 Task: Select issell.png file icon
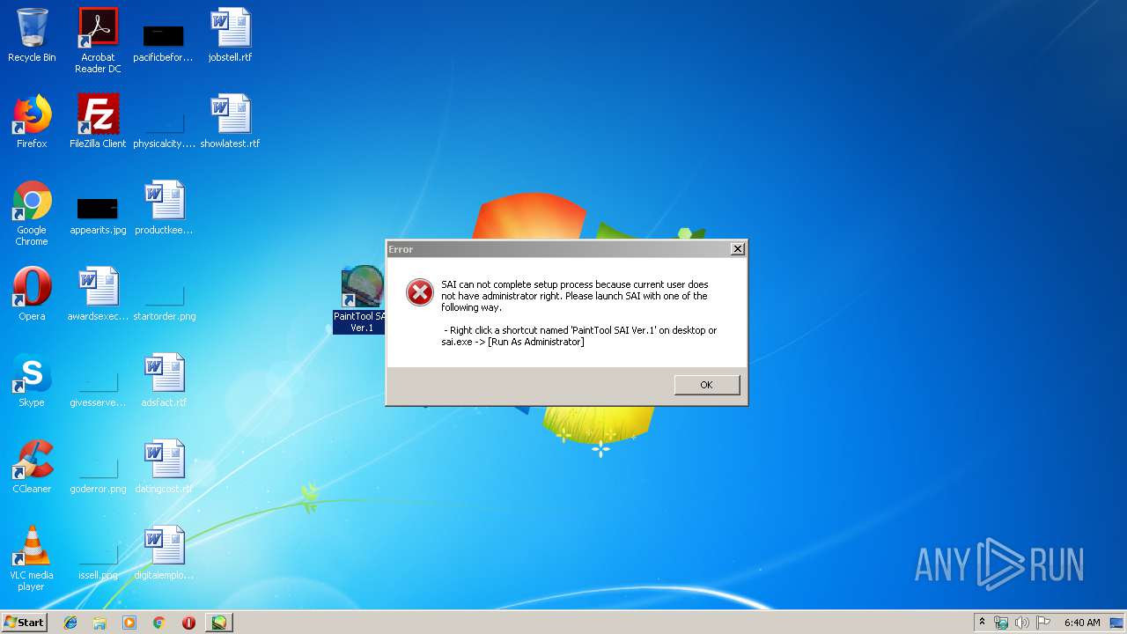(98, 560)
